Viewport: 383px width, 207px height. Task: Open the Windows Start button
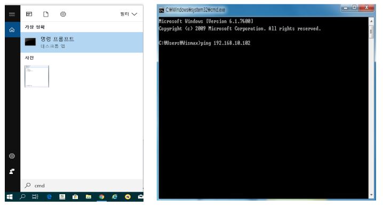(x=10, y=197)
